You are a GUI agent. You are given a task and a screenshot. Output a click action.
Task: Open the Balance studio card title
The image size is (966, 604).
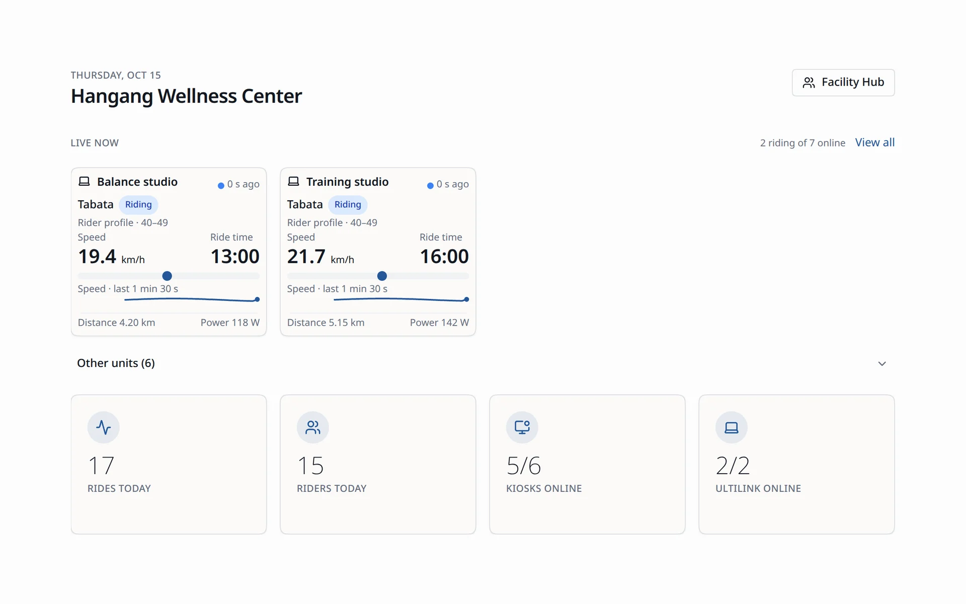click(137, 182)
